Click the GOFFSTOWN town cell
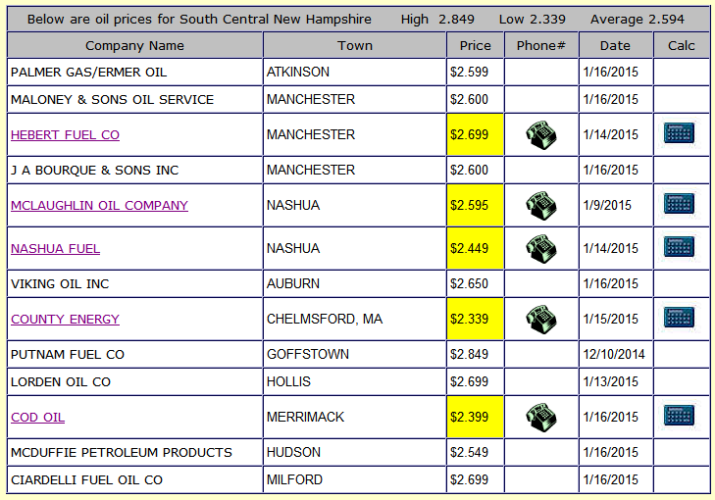Screen dimensions: 715x500 click(354, 354)
